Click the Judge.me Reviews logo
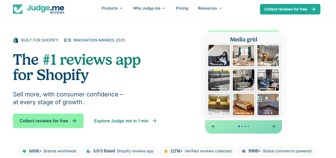This screenshot has width=336, height=158. [x=39, y=9]
